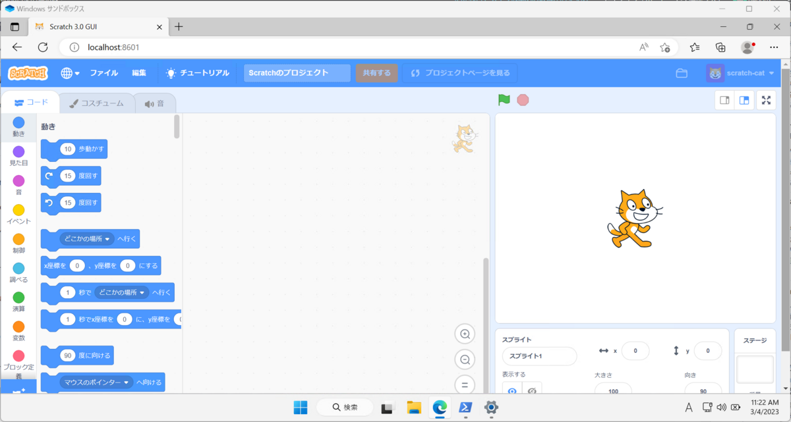Click the red stop sign button
The image size is (791, 422).
pyautogui.click(x=523, y=100)
